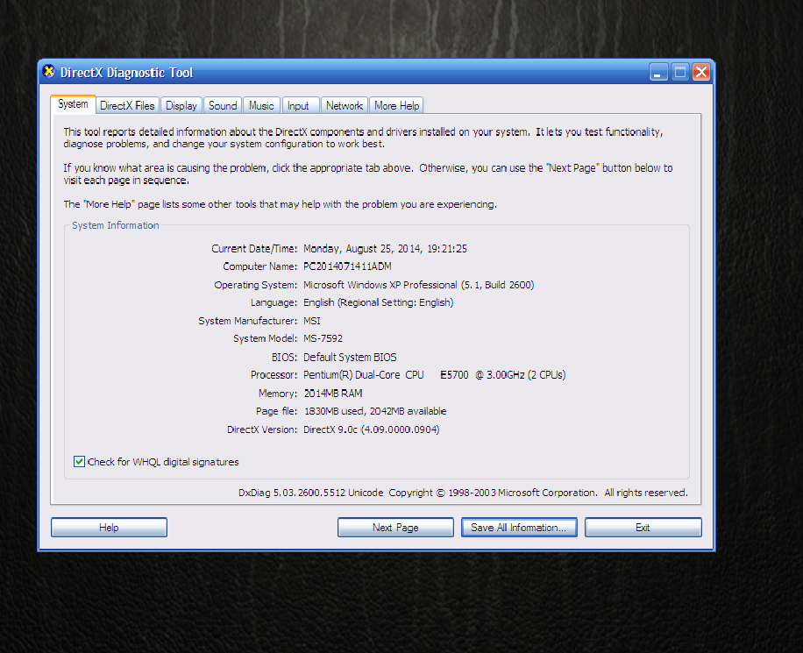Open the More Help tab
The image size is (803, 653).
point(397,106)
